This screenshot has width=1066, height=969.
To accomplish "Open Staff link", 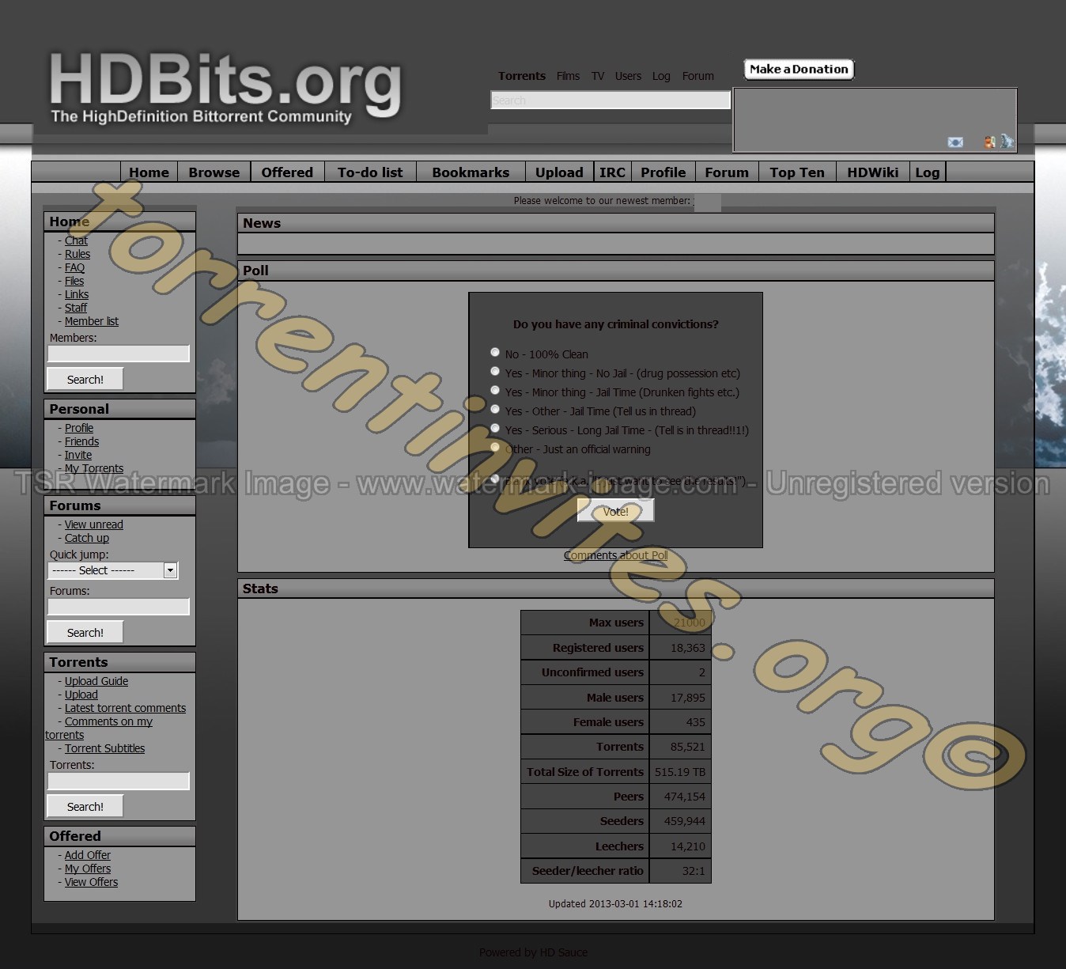I will point(76,308).
